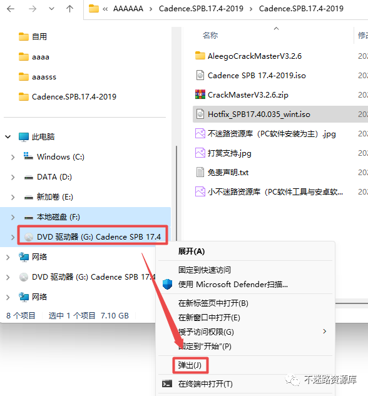Choose 弹出(J) from the context menu
368x396 pixels.
190,365
